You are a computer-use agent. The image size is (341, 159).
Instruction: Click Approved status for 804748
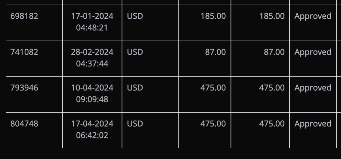(x=313, y=124)
